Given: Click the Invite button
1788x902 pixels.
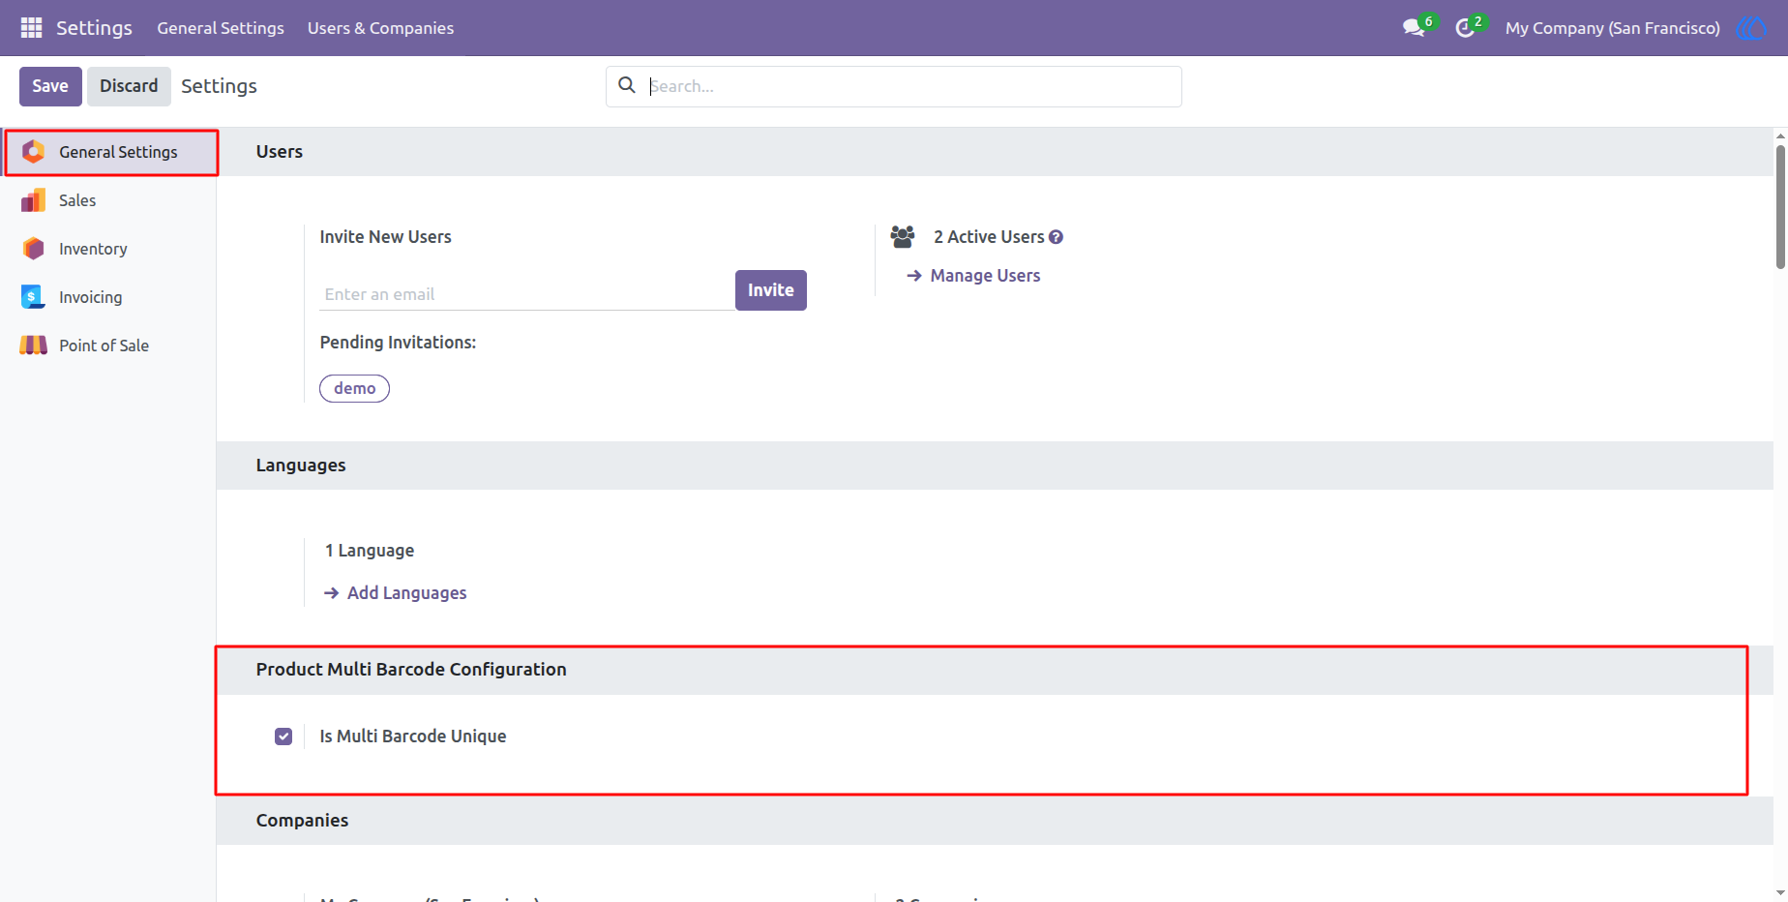Looking at the screenshot, I should [x=771, y=290].
